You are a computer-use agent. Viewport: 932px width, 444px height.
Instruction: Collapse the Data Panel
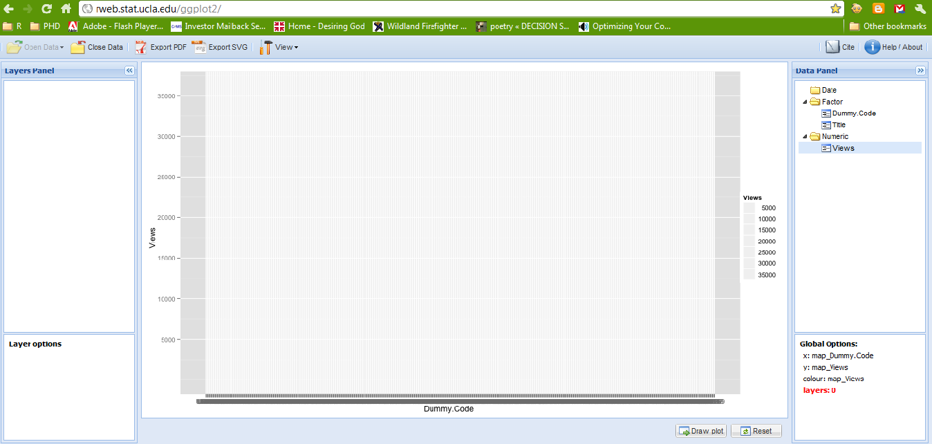(x=920, y=71)
